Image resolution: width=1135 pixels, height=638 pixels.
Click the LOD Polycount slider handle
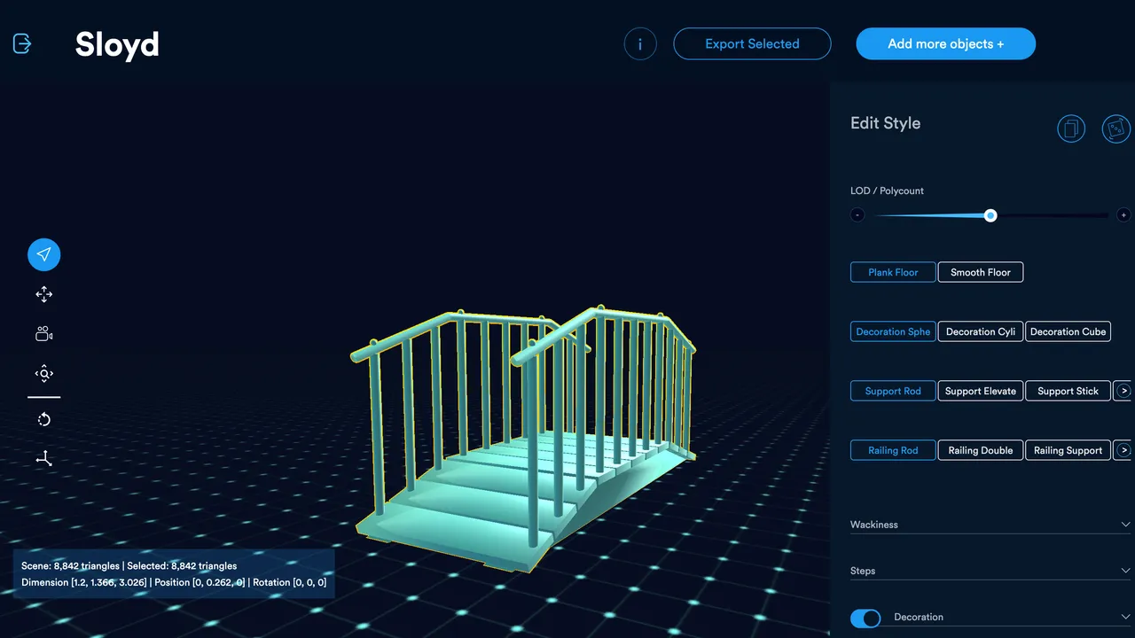[990, 215]
